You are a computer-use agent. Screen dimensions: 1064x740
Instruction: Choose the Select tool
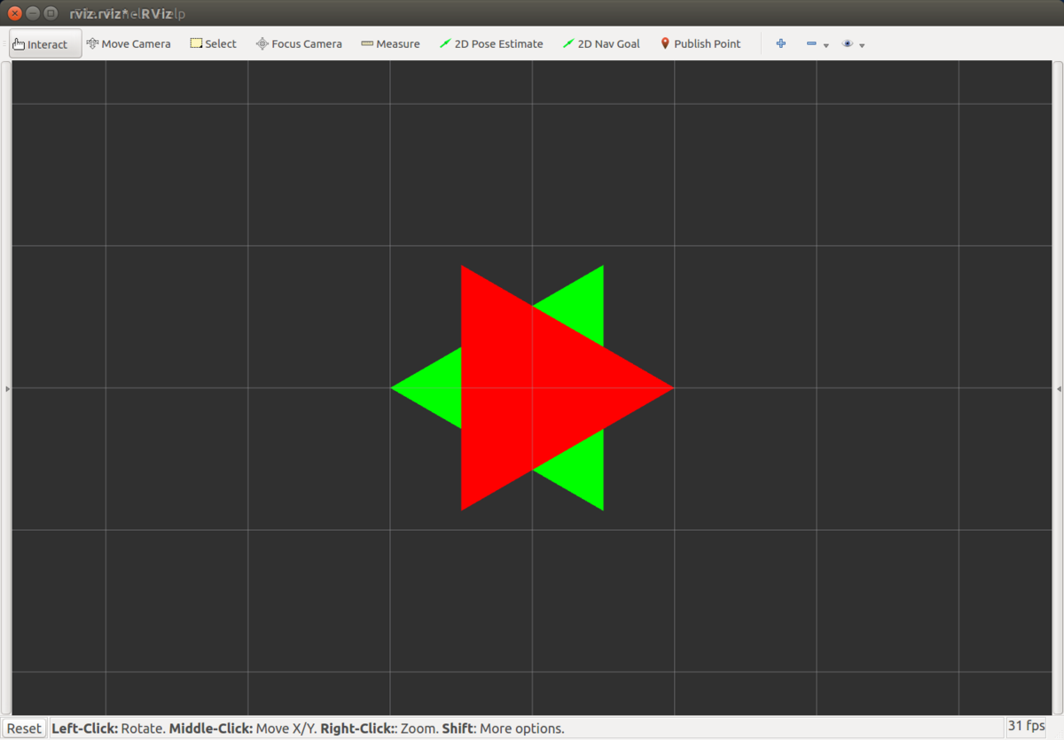click(214, 43)
